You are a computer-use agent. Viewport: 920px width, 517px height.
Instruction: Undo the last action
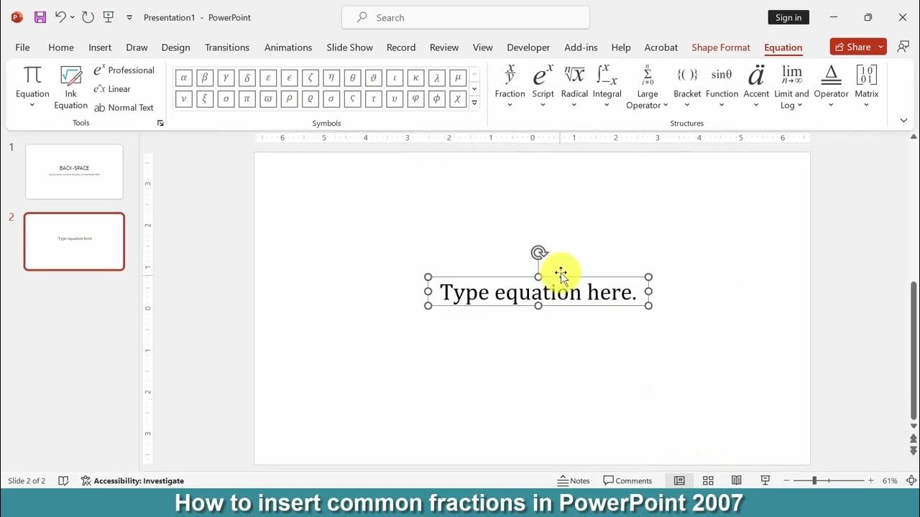pyautogui.click(x=60, y=17)
